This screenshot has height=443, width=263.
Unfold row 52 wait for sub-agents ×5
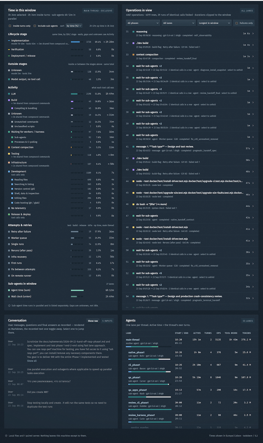click(x=190, y=275)
